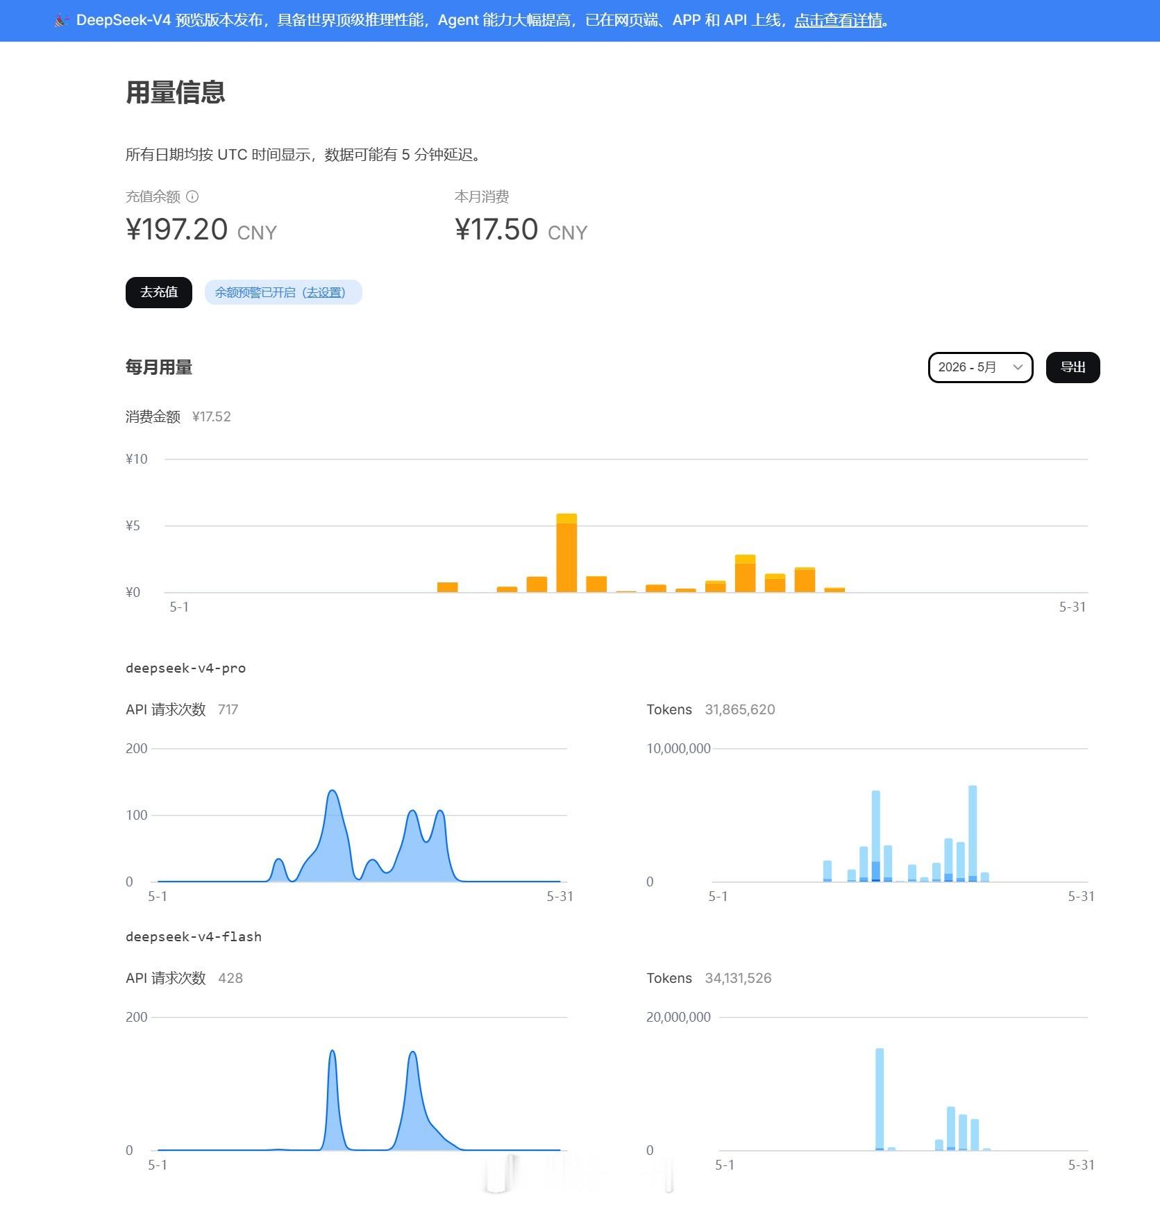Click the ¥17.50 monthly spending amount
This screenshot has width=1160, height=1205.
pos(496,230)
